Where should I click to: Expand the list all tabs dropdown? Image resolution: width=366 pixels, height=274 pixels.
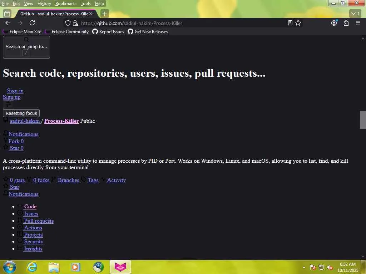coord(356,14)
